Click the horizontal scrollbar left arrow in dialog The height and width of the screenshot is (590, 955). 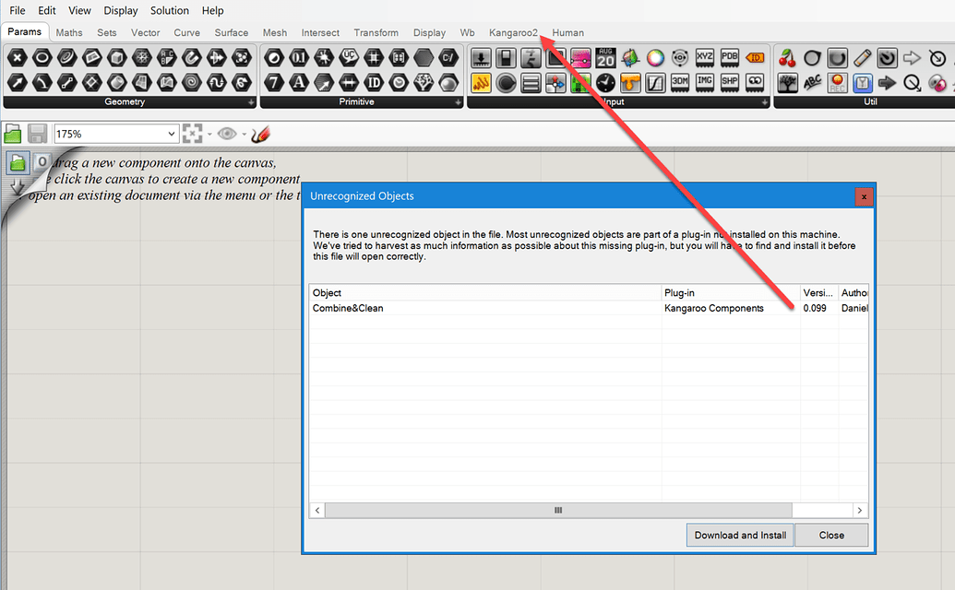[x=317, y=511]
